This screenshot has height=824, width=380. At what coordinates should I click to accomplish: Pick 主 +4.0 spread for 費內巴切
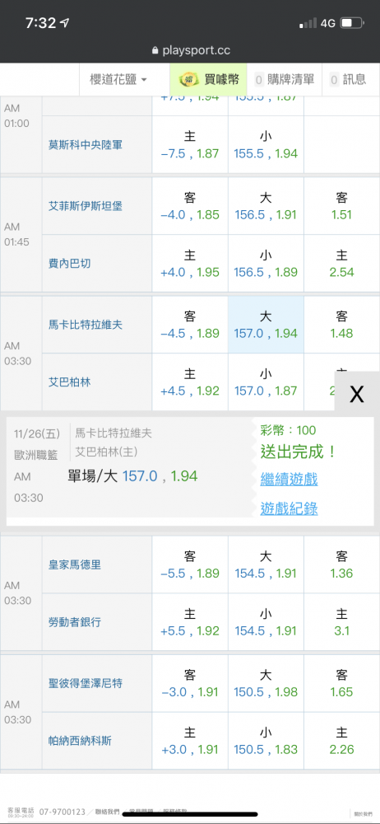pyautogui.click(x=190, y=264)
